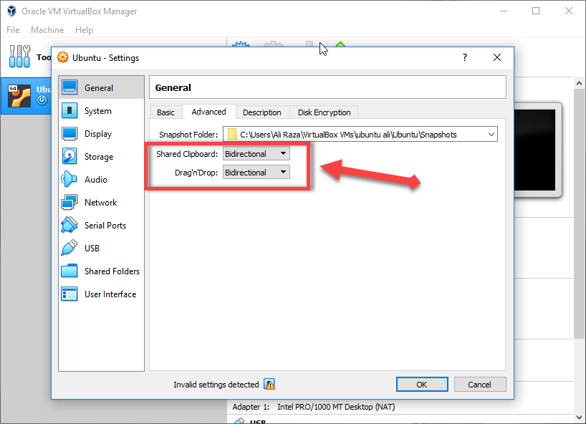Expand the Drag'n'Drop dropdown
This screenshot has height=424, width=586.
click(x=256, y=173)
